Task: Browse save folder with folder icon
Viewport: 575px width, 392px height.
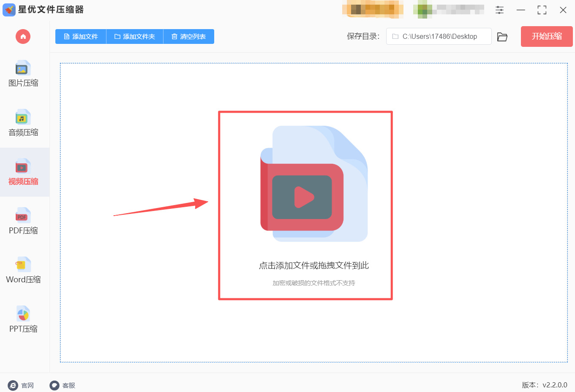Action: click(502, 36)
